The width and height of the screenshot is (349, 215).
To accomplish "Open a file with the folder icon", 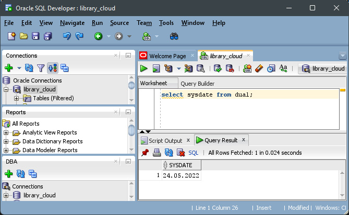I will tap(24, 36).
